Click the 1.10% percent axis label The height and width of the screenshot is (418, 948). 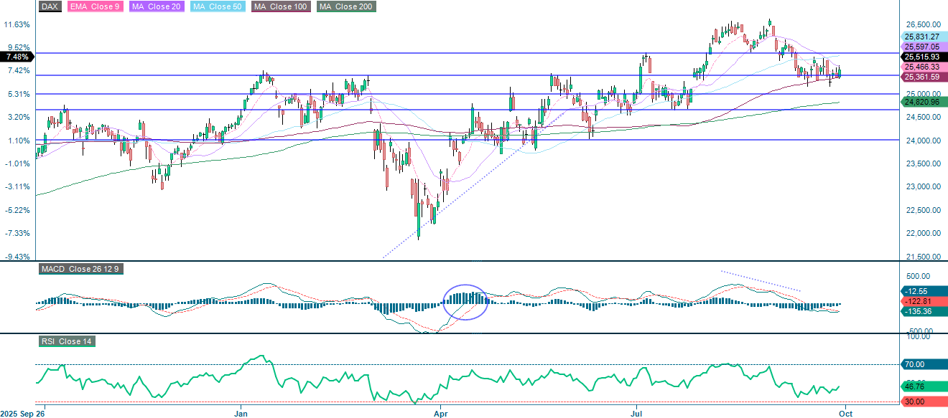click(x=18, y=141)
